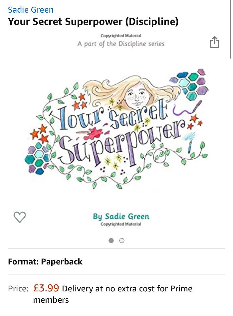Tap the Prime delivery at no extra cost text
233x316 pixels.
[x=113, y=294]
